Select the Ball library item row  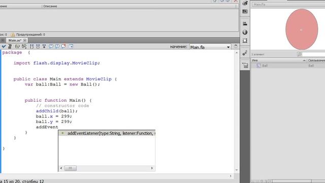(288, 66)
